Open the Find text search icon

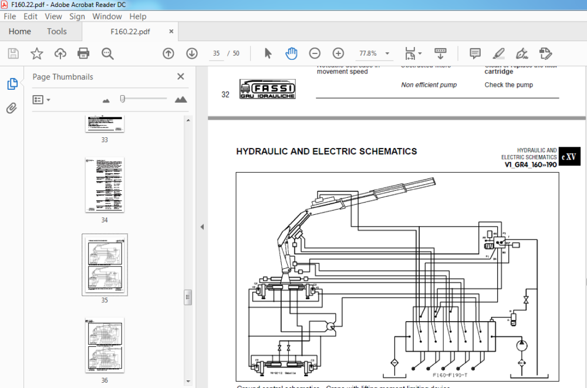tap(107, 53)
